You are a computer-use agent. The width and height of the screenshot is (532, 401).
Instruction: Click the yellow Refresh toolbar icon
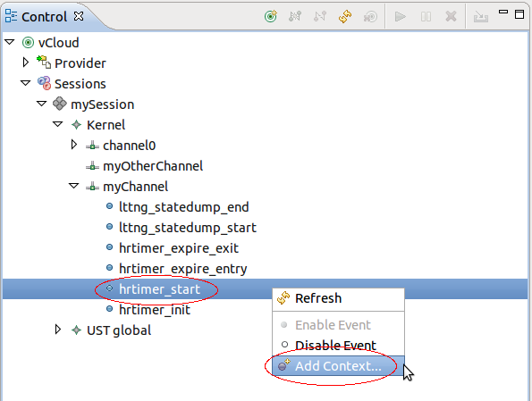(x=345, y=16)
